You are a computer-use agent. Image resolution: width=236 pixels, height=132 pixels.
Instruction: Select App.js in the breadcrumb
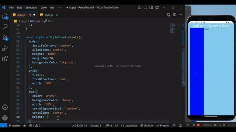tap(22, 21)
